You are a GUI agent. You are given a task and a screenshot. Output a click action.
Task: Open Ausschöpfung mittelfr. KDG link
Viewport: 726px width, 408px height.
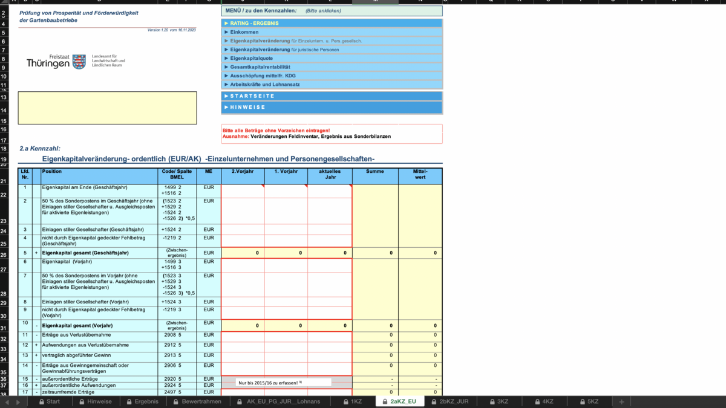pos(332,76)
